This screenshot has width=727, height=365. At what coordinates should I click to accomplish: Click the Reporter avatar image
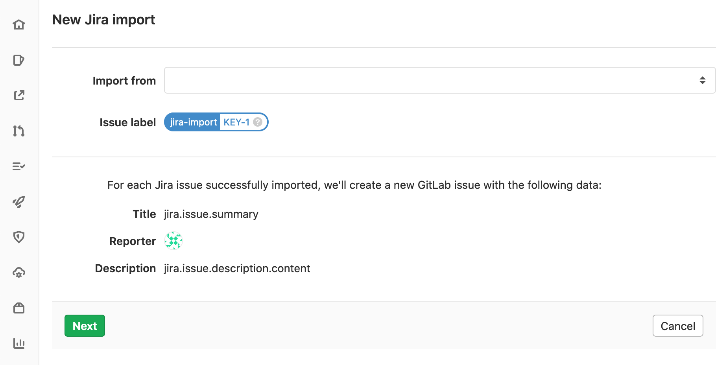[x=173, y=241]
